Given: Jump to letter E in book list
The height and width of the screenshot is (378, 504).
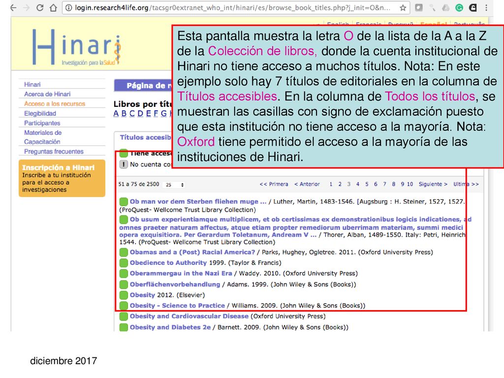Looking at the screenshot, I should (x=149, y=114).
